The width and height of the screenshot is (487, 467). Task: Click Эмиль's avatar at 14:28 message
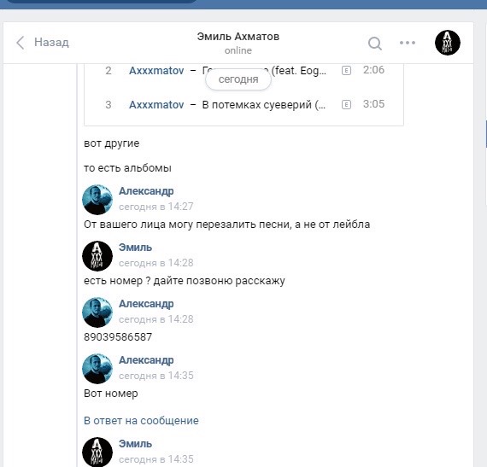click(97, 256)
